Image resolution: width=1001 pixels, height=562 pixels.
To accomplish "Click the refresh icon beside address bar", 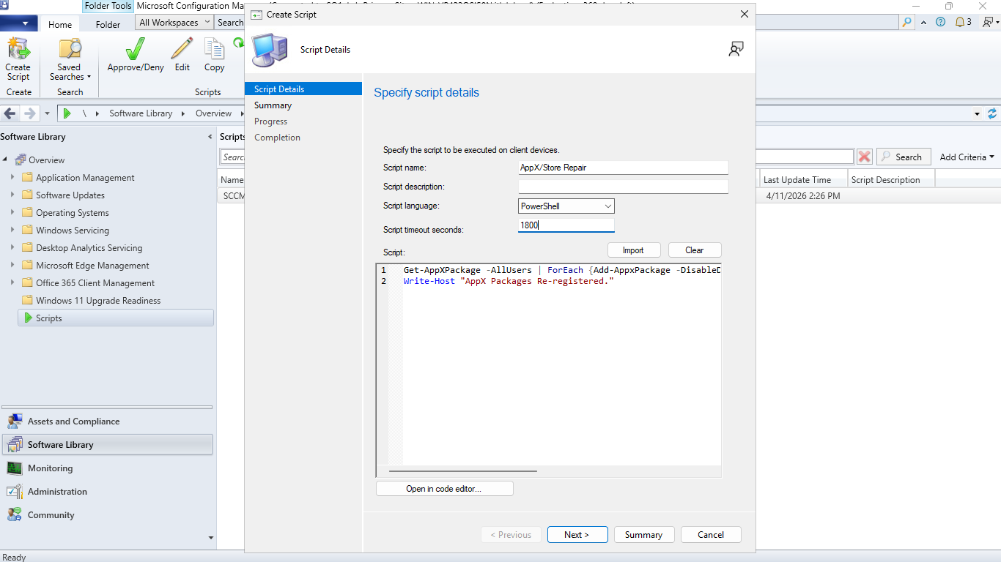I will [992, 113].
